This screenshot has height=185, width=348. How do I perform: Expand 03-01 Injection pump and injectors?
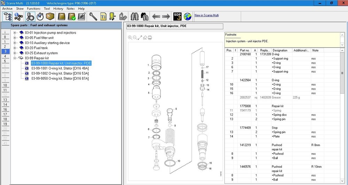coord(15,33)
